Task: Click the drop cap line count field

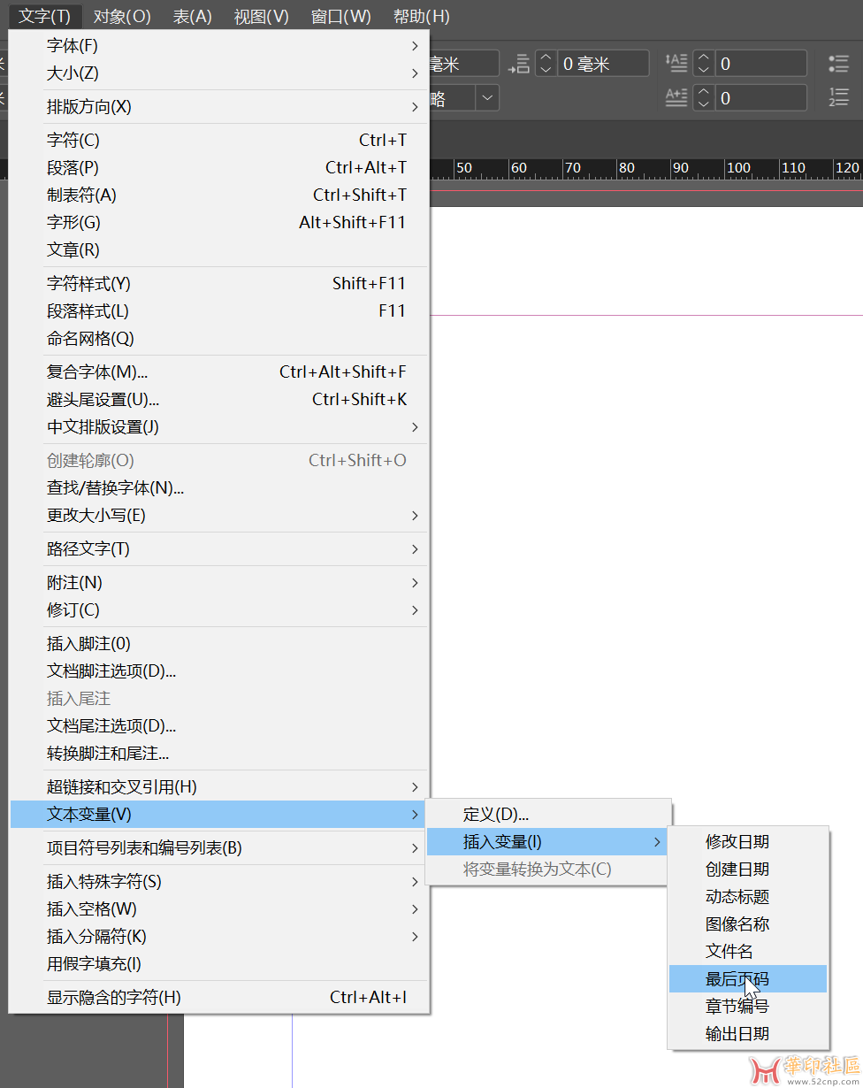Action: coord(760,64)
